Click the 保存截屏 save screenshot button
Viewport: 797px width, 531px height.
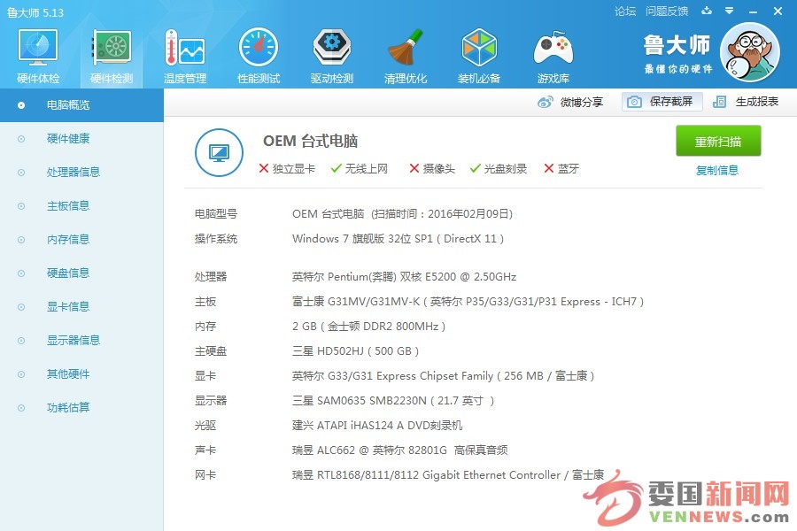coord(662,102)
